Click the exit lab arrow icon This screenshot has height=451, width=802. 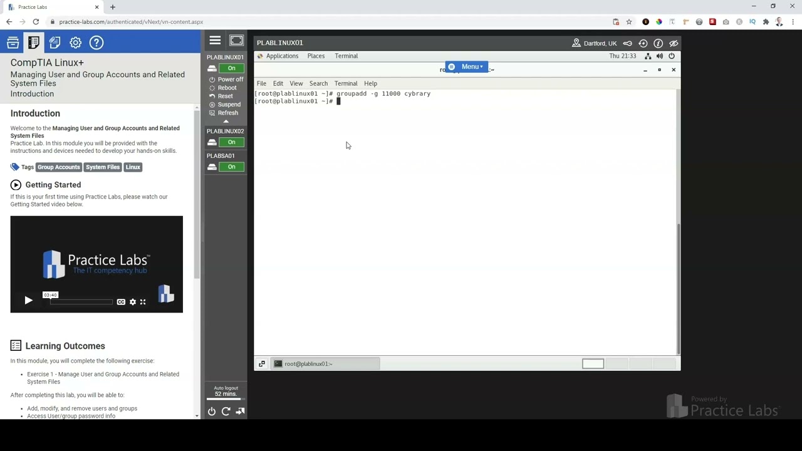240,412
